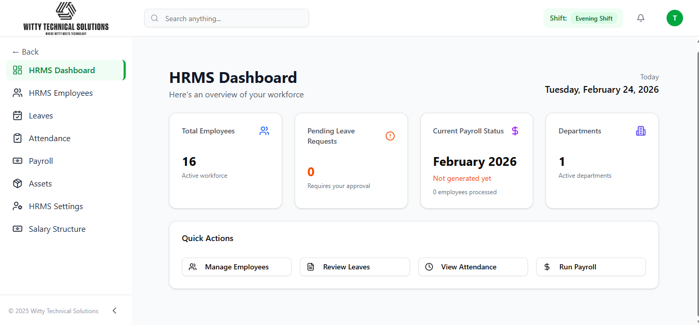Open Attendance via its calendar icon

pyautogui.click(x=17, y=138)
